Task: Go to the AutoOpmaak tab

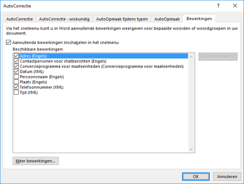Action: [167, 19]
